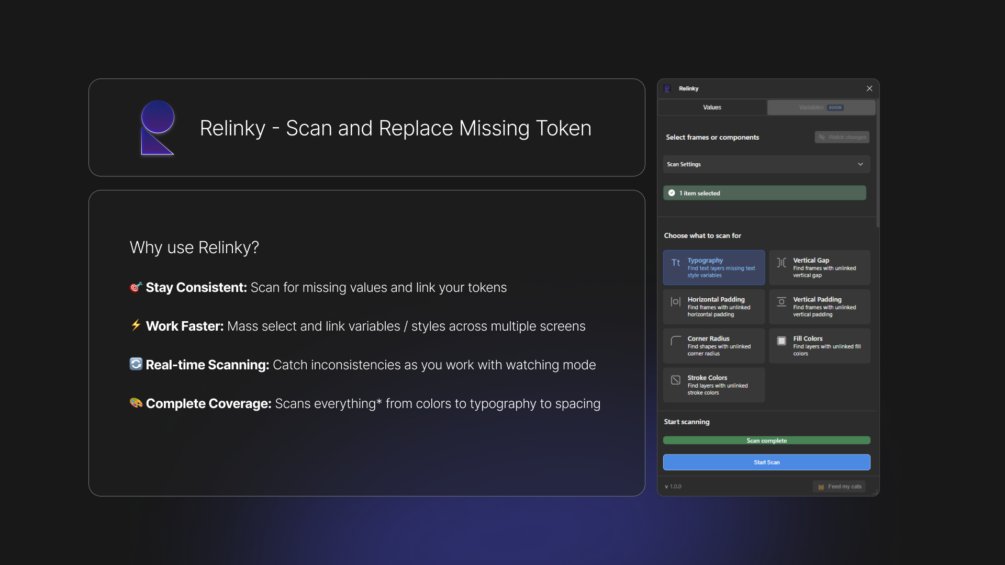Click the Vertical Padding icon

[x=781, y=302]
